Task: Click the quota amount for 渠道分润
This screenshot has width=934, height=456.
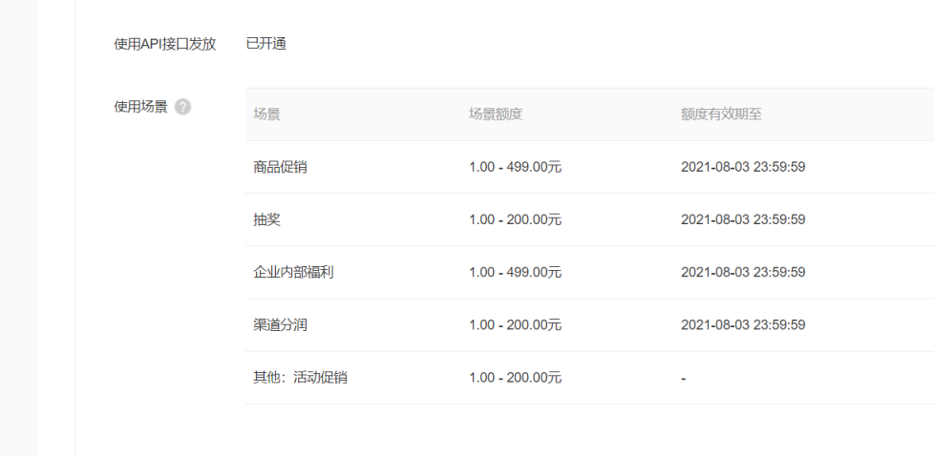Action: tap(516, 325)
